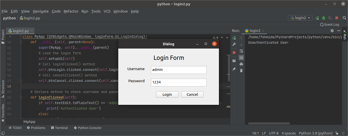Viewport: 348px width, 136px height.
Task: Clear console with the trash icon
Action: pos(241,71)
